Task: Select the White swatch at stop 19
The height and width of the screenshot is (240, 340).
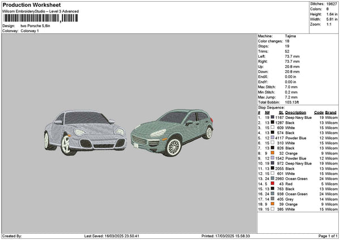Action: [273, 209]
